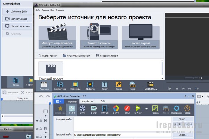Select Capture from camera tile
The width and height of the screenshot is (209, 139).
(99, 36)
